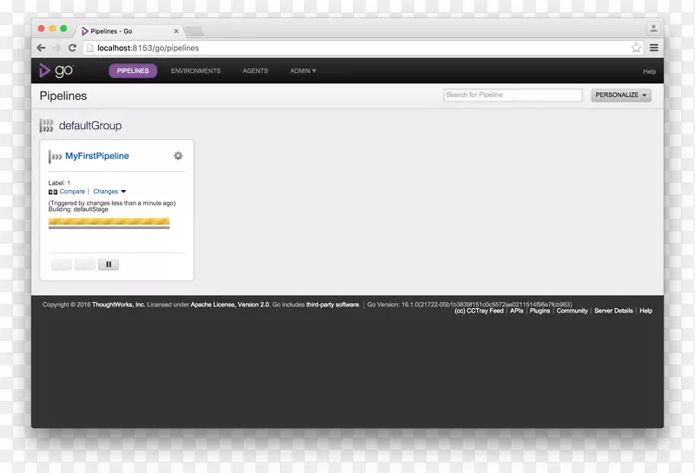Focus the Search for Pipeline field
The width and height of the screenshot is (695, 473).
pyautogui.click(x=513, y=95)
